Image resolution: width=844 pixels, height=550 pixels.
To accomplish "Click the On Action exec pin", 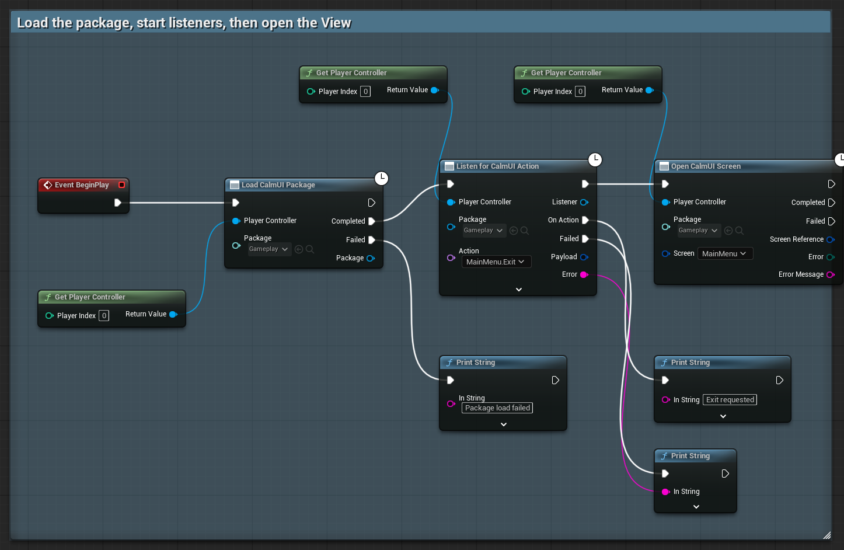I will (585, 220).
